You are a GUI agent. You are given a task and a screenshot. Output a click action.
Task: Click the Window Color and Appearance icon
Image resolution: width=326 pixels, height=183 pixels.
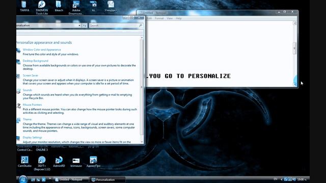coord(18,50)
